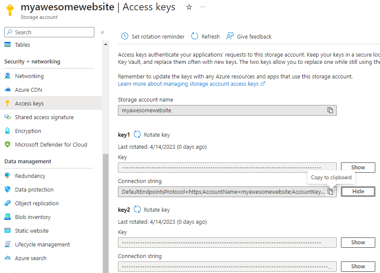Click the search box in sidebar
This screenshot has width=380, height=273.
[x=49, y=32]
